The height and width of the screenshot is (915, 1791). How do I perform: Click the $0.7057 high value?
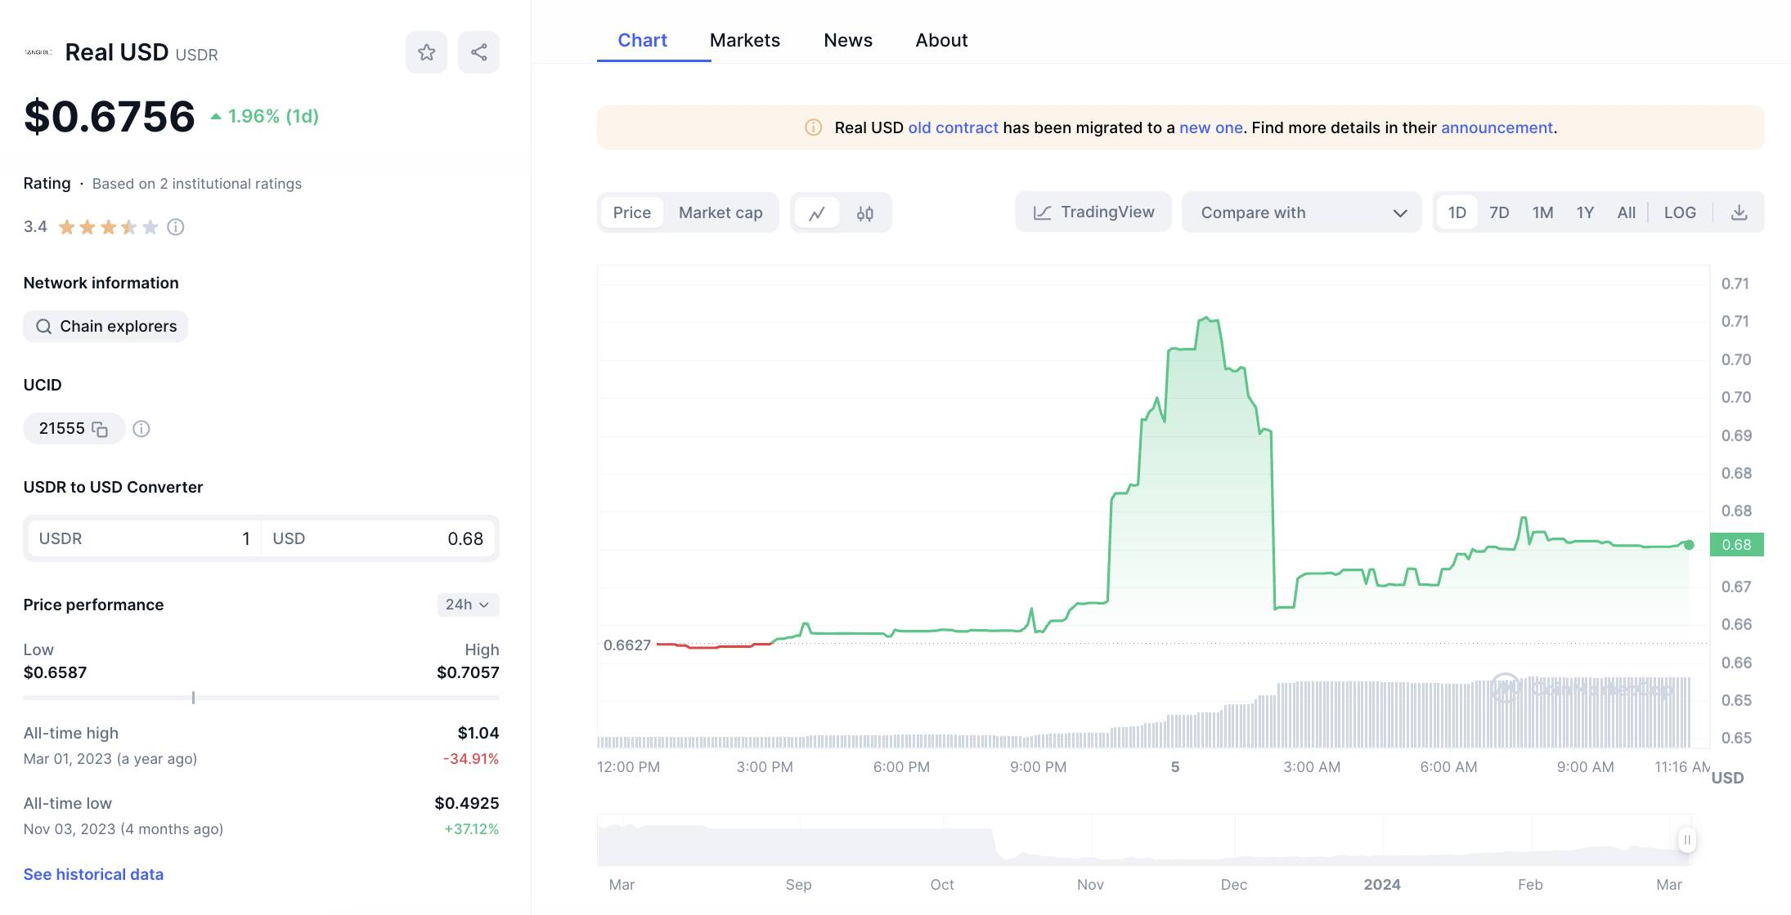(x=468, y=672)
